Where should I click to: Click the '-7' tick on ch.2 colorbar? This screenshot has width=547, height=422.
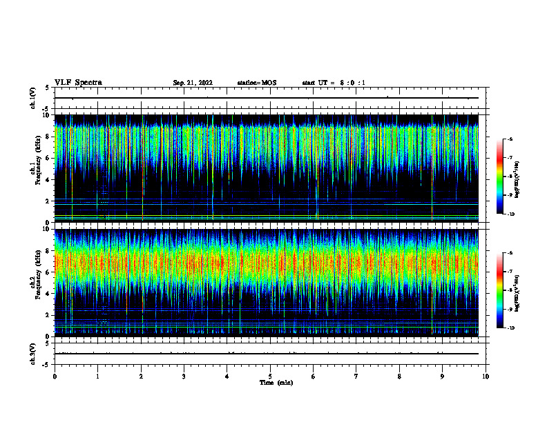[510, 272]
